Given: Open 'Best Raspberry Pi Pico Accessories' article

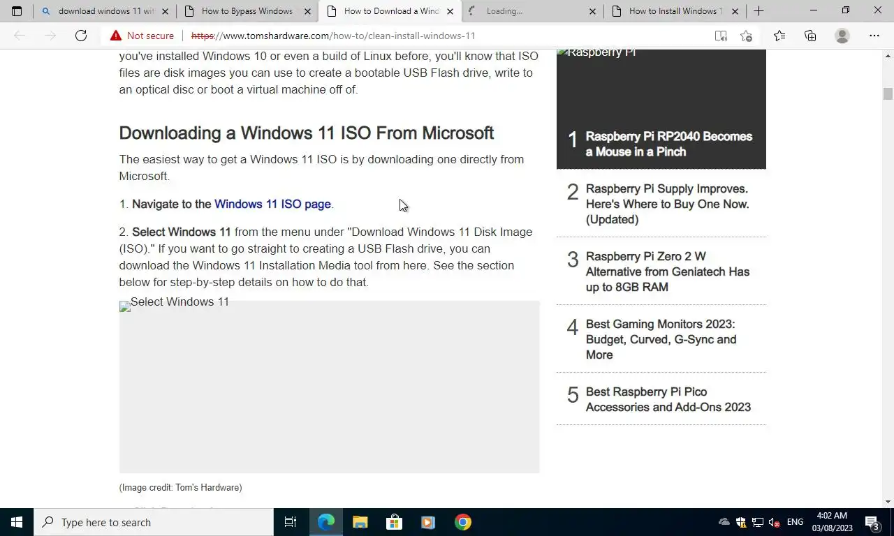Looking at the screenshot, I should tap(668, 399).
